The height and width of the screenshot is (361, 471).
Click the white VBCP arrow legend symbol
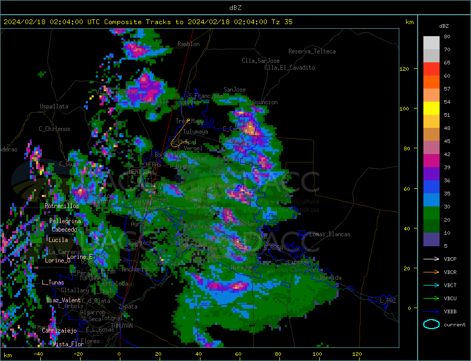click(431, 259)
